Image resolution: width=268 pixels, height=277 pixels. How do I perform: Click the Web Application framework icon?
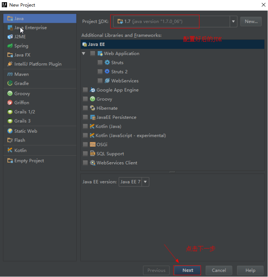click(100, 53)
